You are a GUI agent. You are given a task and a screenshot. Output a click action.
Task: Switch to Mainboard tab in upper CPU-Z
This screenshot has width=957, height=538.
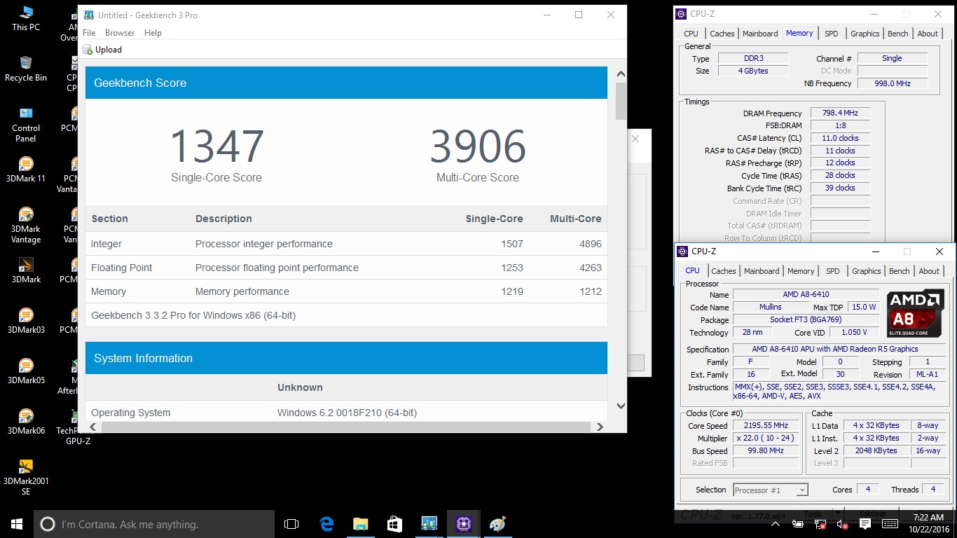tap(760, 34)
